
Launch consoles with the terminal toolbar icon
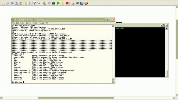pyautogui.click(x=53, y=3)
